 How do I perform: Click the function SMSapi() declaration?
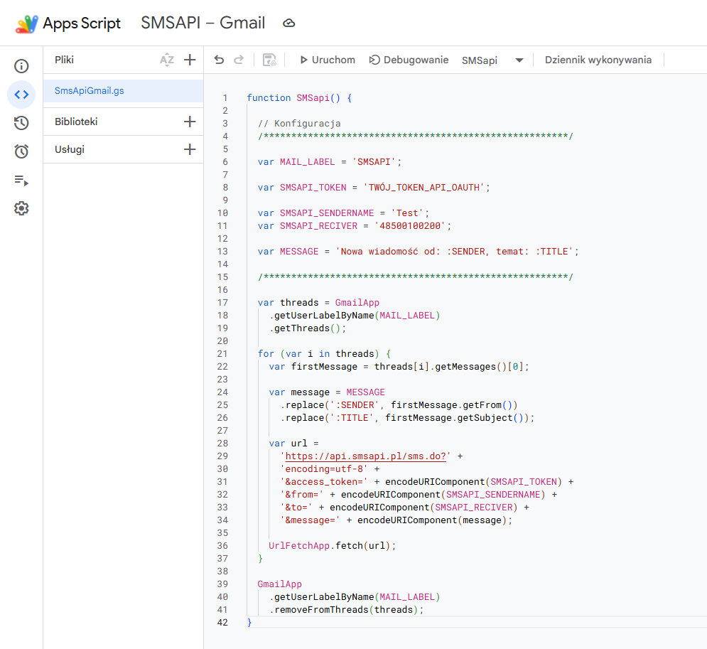pos(299,98)
